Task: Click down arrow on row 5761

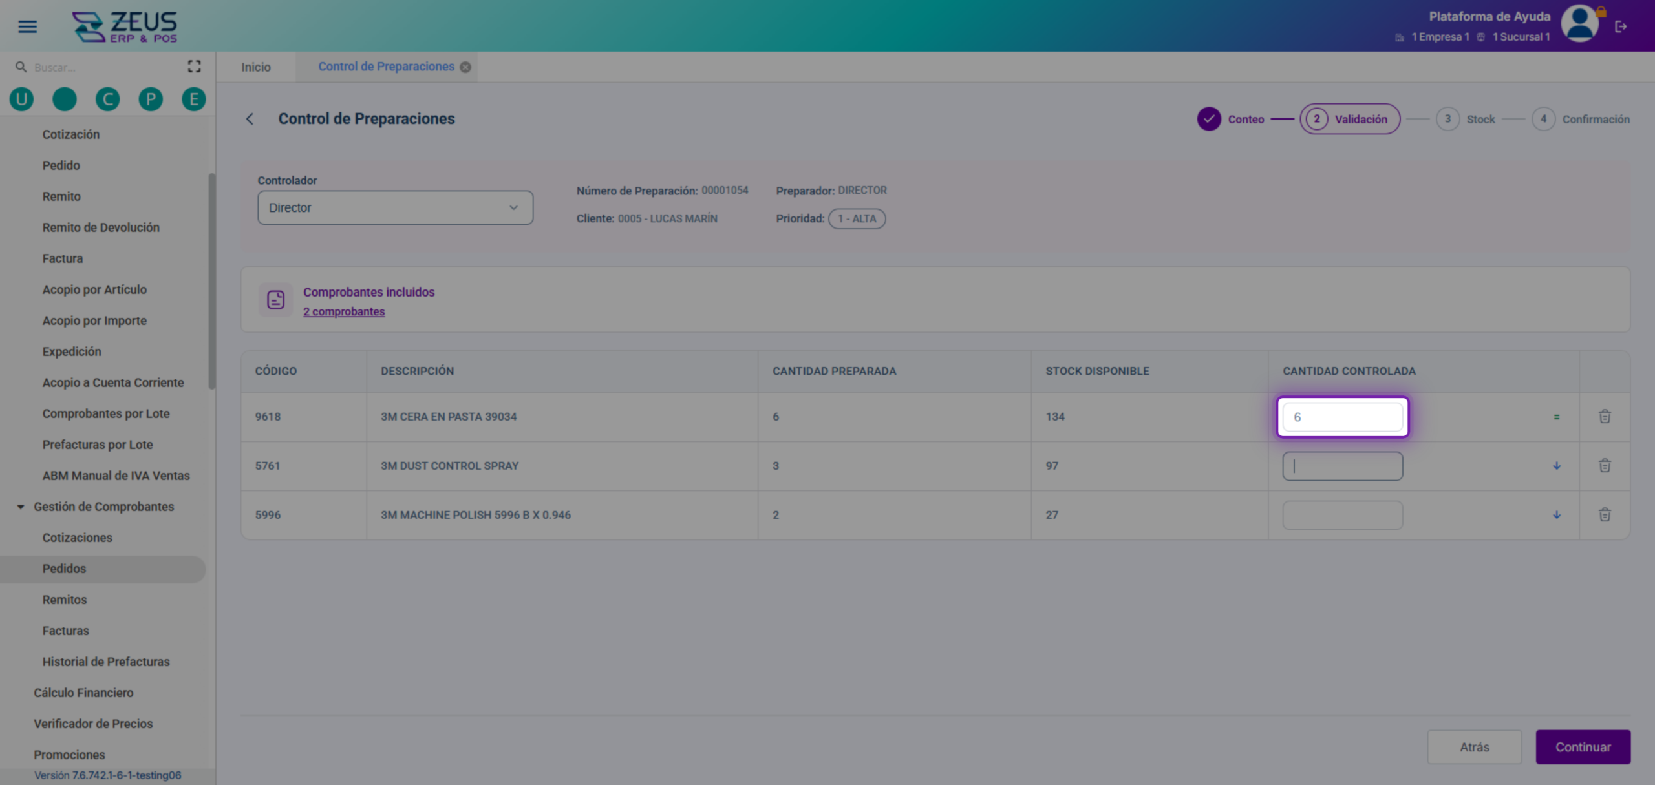Action: [1557, 466]
